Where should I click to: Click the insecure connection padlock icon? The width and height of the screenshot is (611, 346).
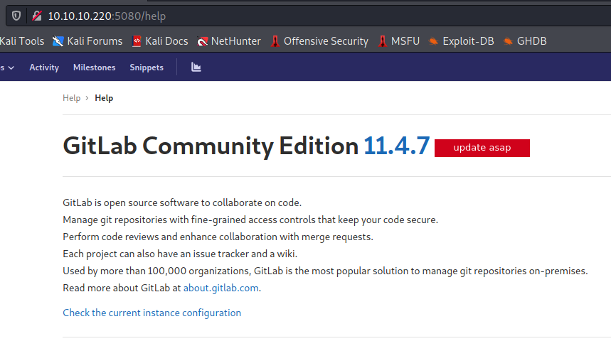pyautogui.click(x=37, y=16)
